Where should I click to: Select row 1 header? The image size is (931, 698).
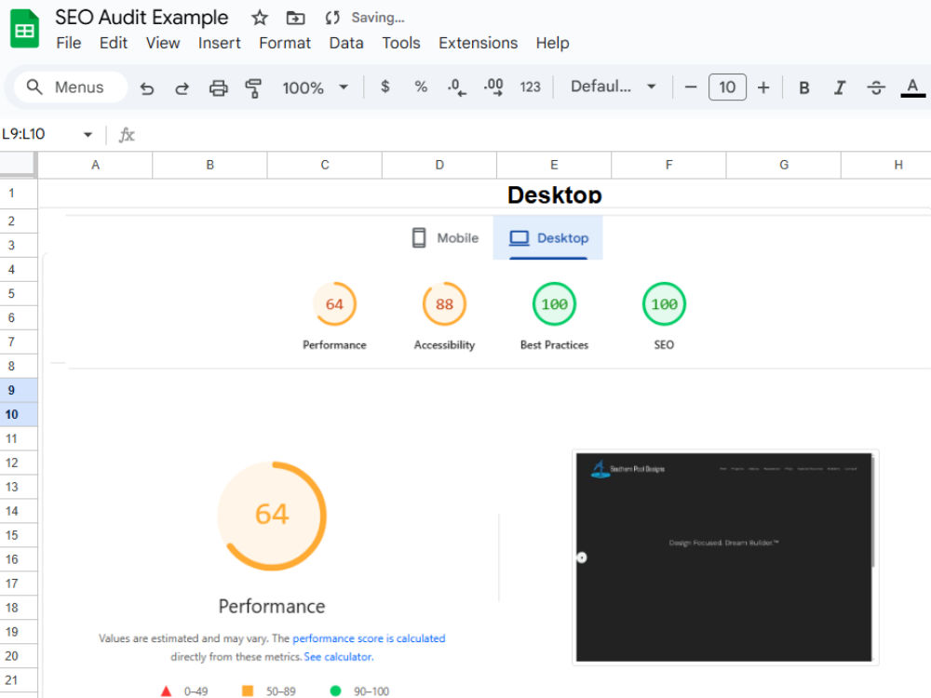(19, 194)
